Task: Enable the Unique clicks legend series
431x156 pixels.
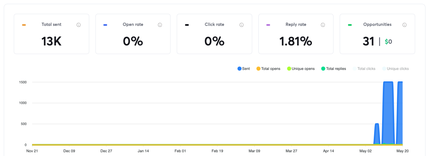Action: pyautogui.click(x=396, y=69)
